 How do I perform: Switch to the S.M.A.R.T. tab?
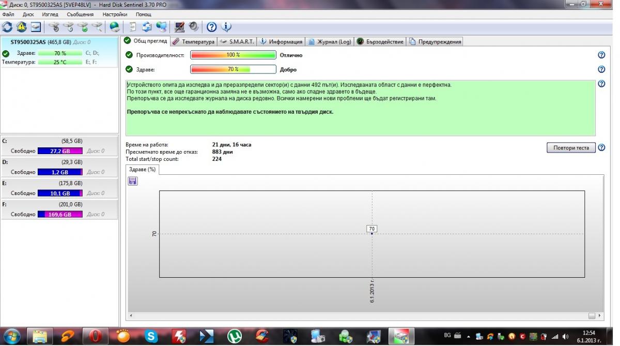click(x=237, y=41)
